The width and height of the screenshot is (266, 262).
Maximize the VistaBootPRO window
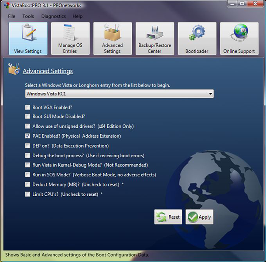pyautogui.click(x=242, y=4)
